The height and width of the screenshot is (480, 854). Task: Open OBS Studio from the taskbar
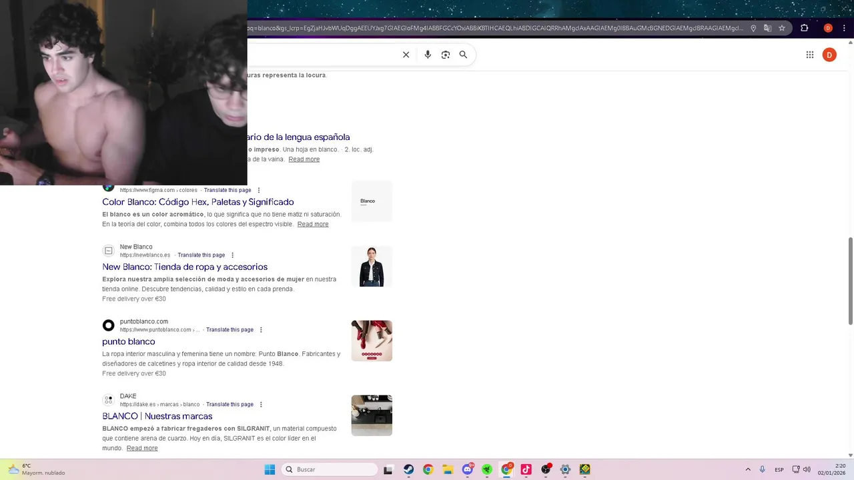pyautogui.click(x=546, y=469)
